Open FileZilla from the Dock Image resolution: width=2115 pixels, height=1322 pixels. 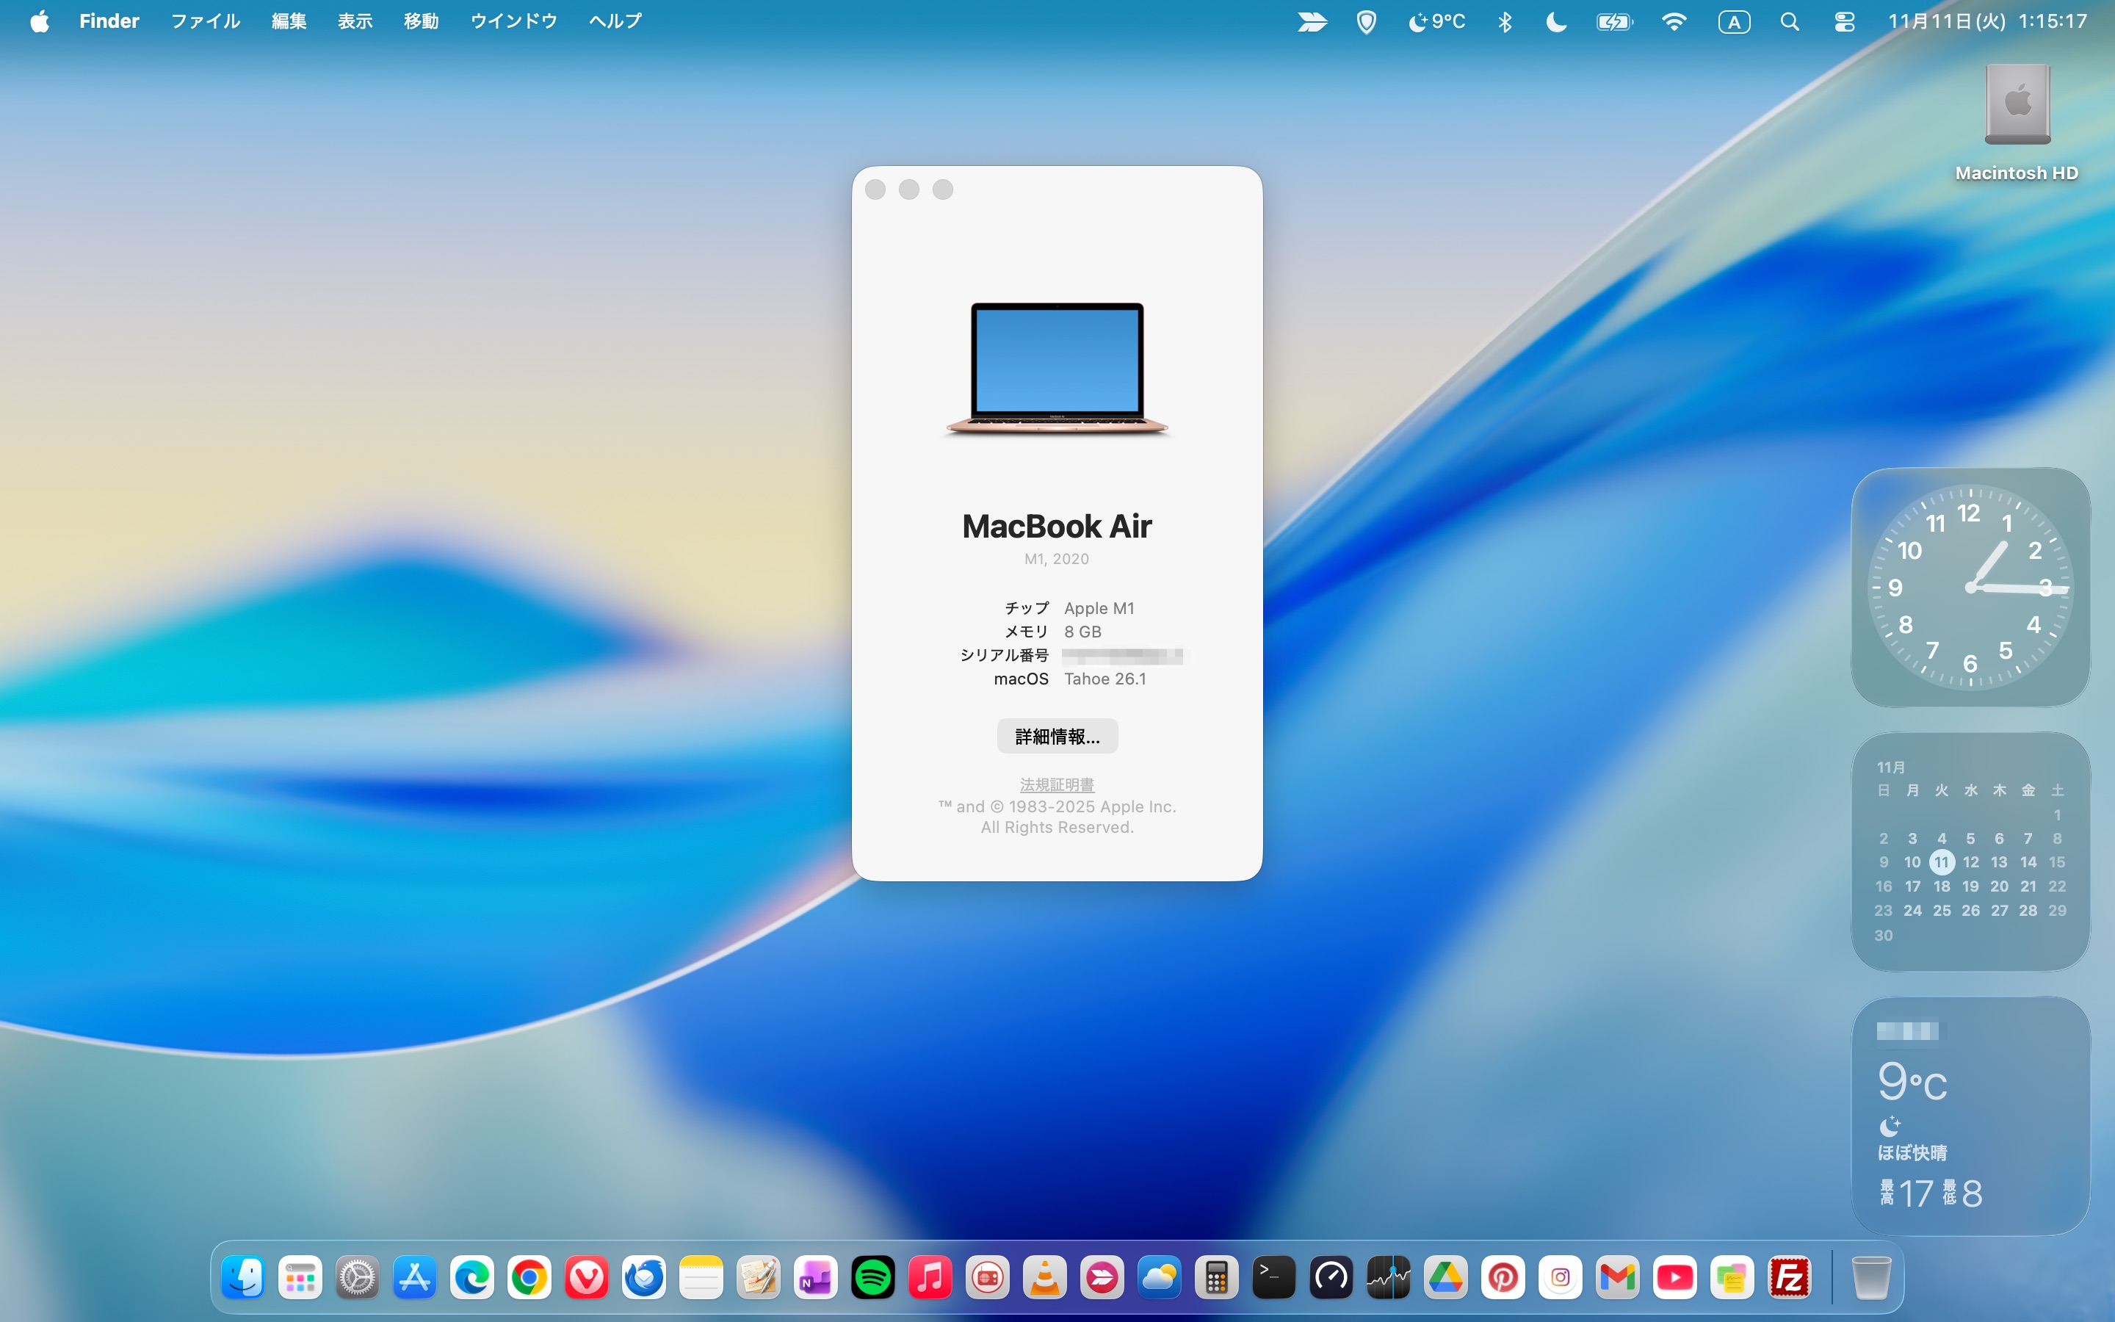[x=1789, y=1278]
